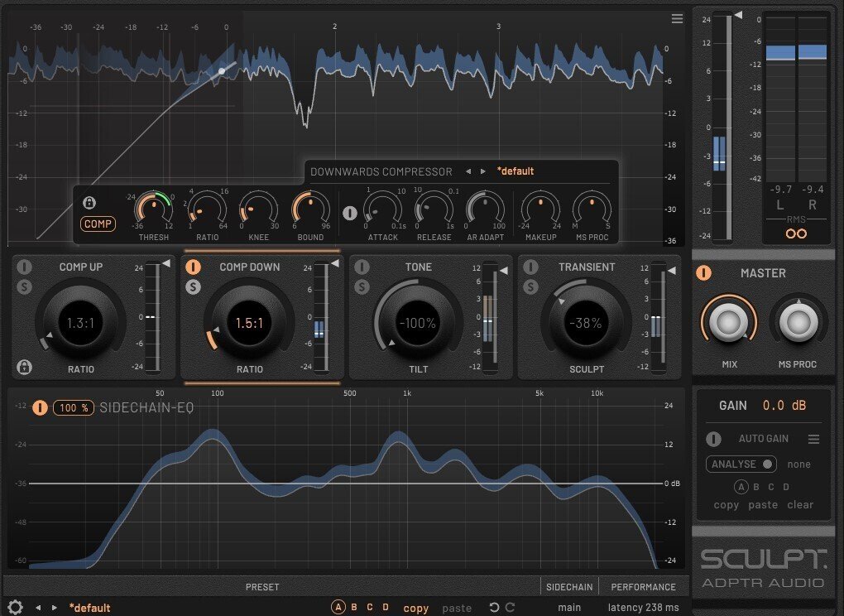Open the AUTO GAIN hamburger menu
The height and width of the screenshot is (616, 844).
coord(814,440)
